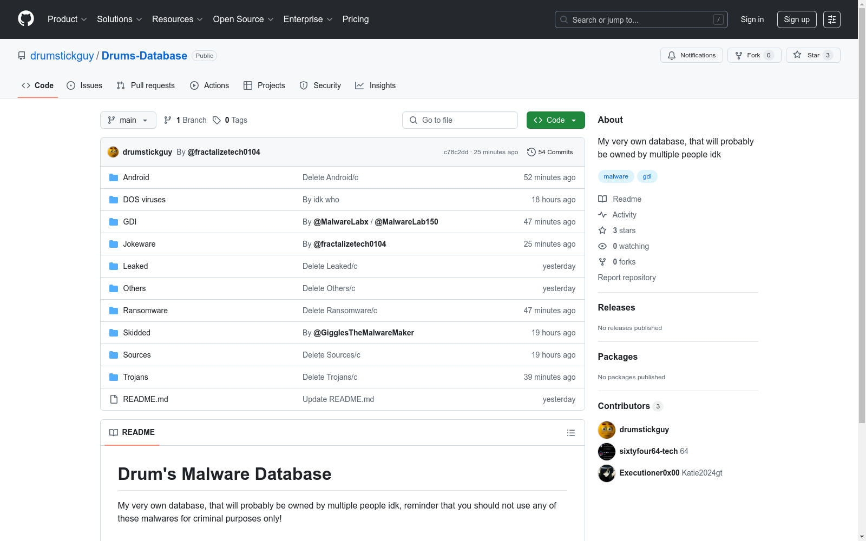This screenshot has height=541, width=866.
Task: Click the GitHub logo icon
Action: pos(26,19)
